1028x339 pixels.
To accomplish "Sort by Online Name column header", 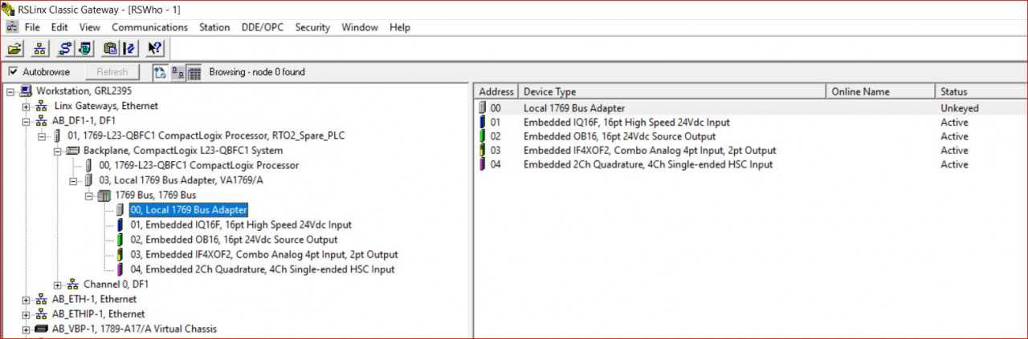I will 881,91.
